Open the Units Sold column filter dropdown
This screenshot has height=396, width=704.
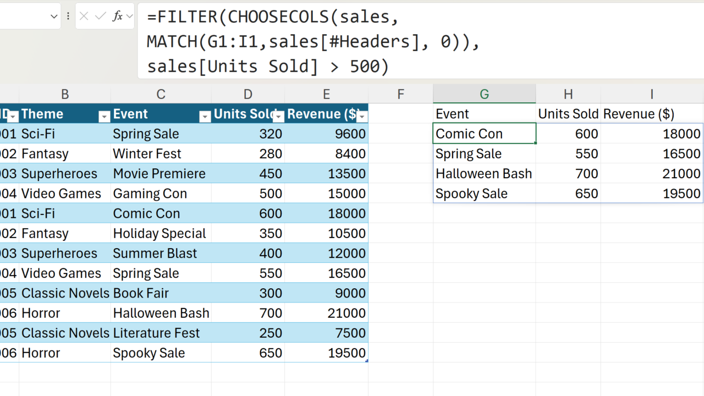[278, 116]
